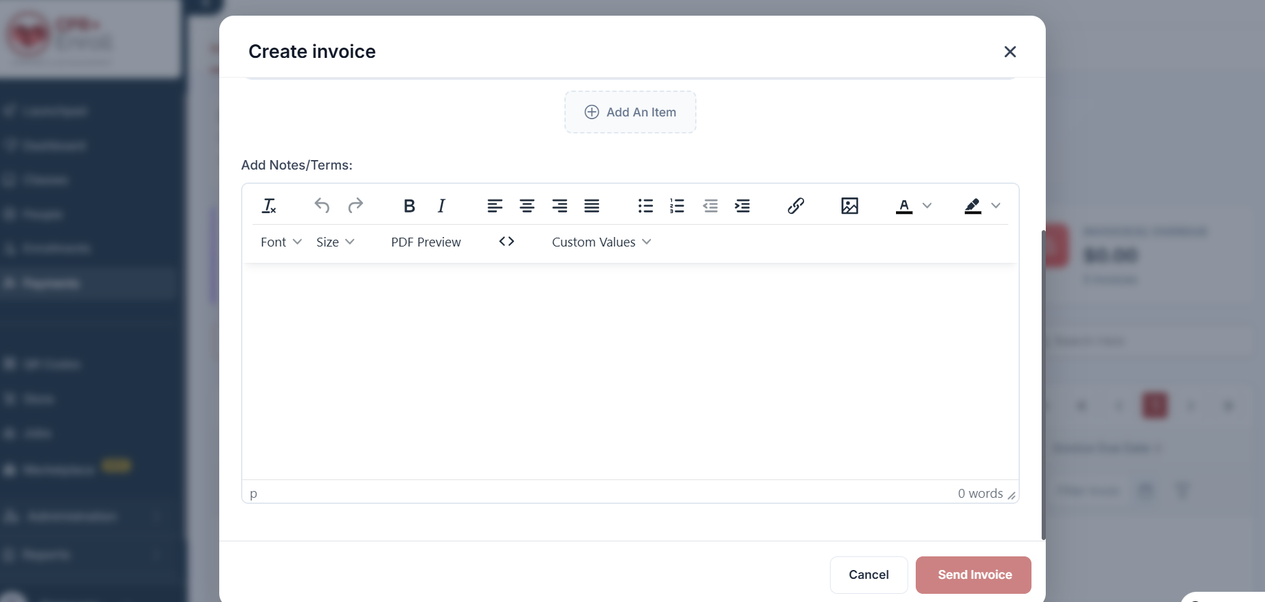Apply the text color
Viewport: 1265px width, 602px height.
click(x=904, y=206)
